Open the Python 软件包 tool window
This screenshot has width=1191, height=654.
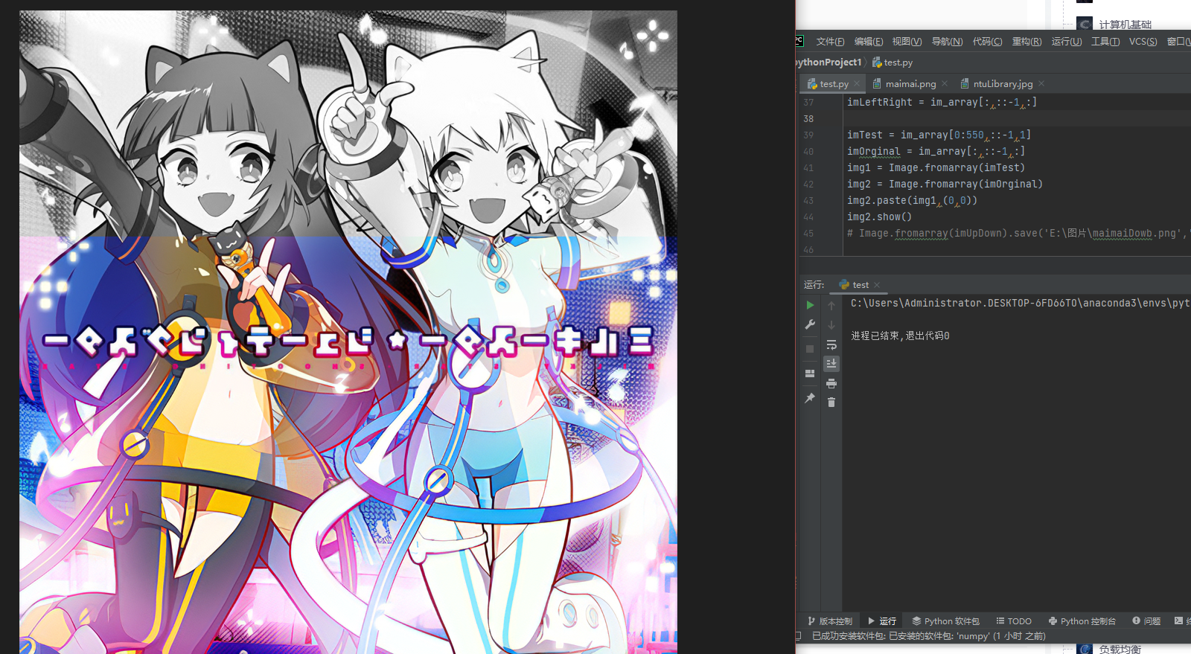945,621
